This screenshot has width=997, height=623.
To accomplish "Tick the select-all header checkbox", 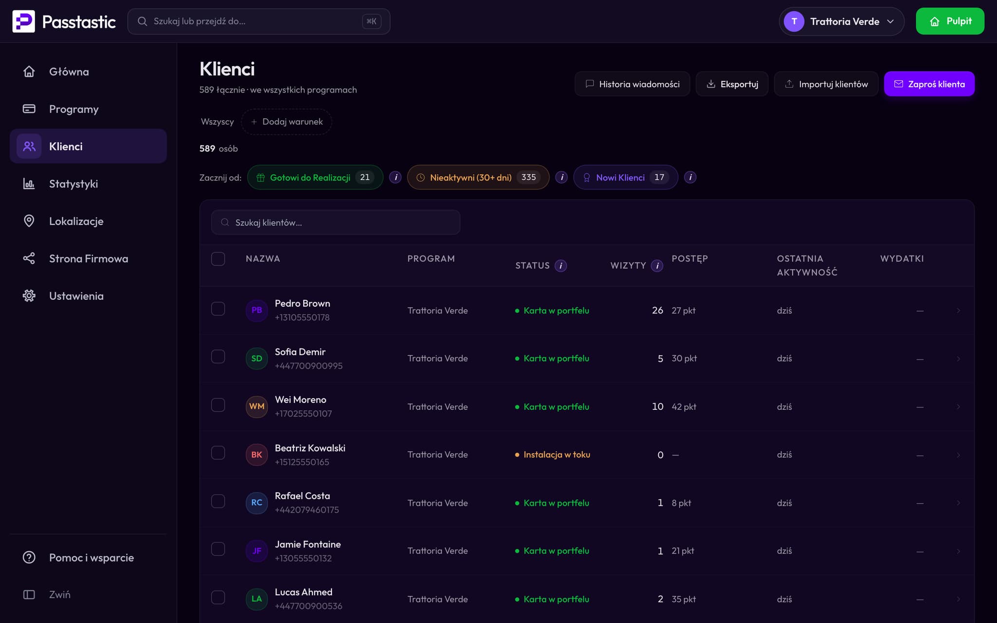I will [x=218, y=258].
